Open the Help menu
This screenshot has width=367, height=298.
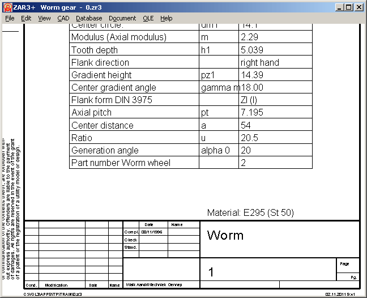click(x=166, y=18)
